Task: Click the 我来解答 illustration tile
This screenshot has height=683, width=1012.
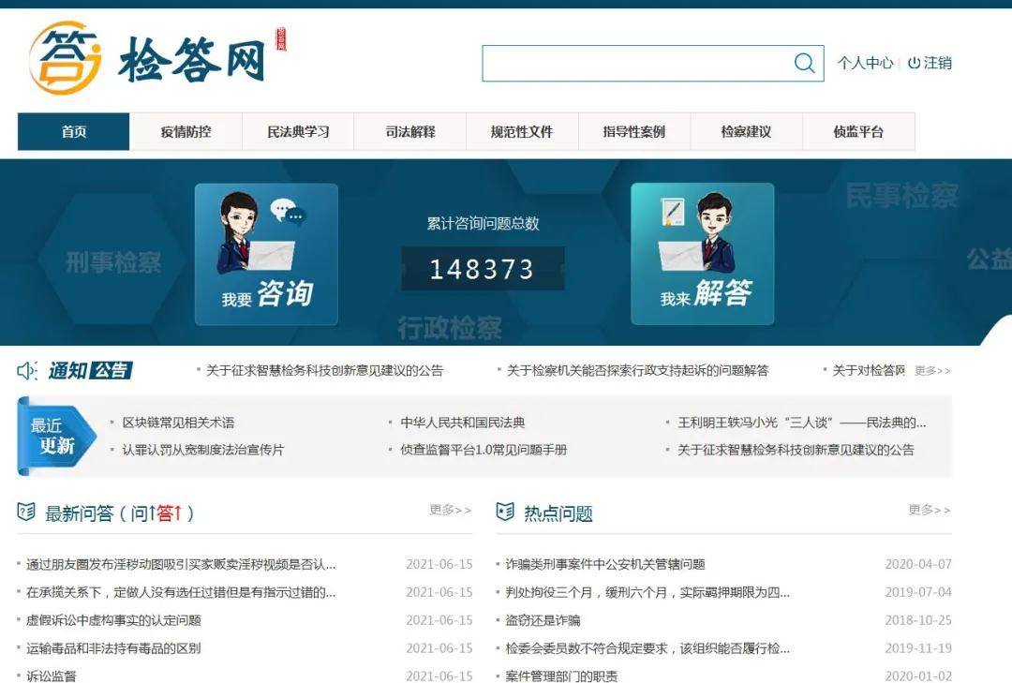Action: click(702, 254)
